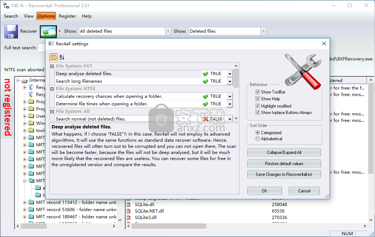Click the dialog resize grip corner
This screenshot has height=237, width=375.
[327, 196]
